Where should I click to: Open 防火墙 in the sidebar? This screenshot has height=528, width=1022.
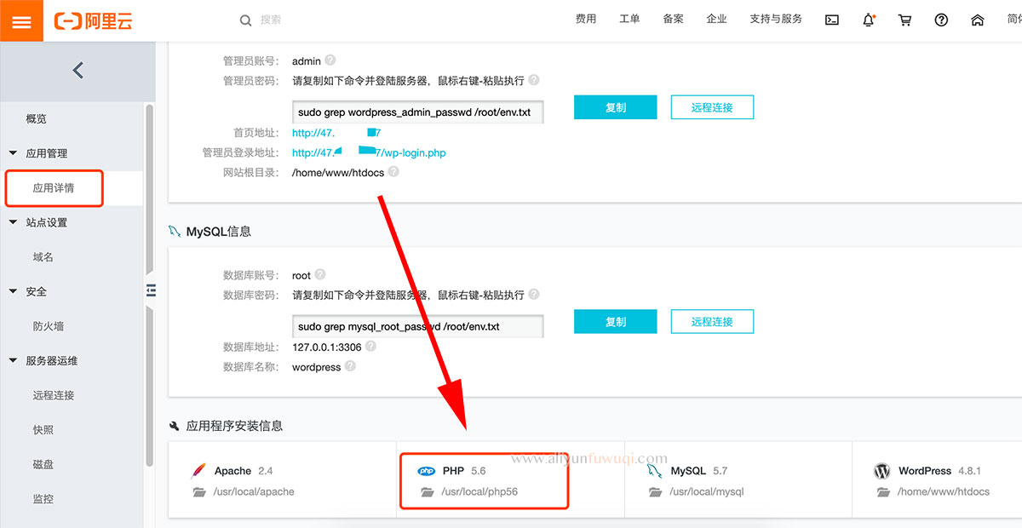49,326
